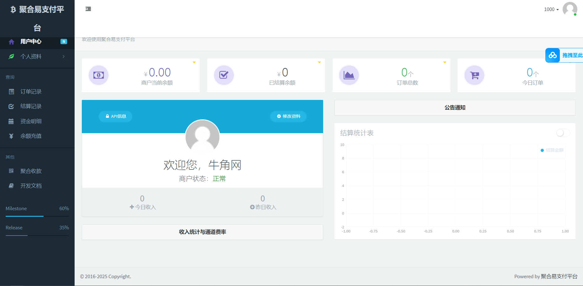Go to 结算记录 page
583x286 pixels.
(x=37, y=107)
